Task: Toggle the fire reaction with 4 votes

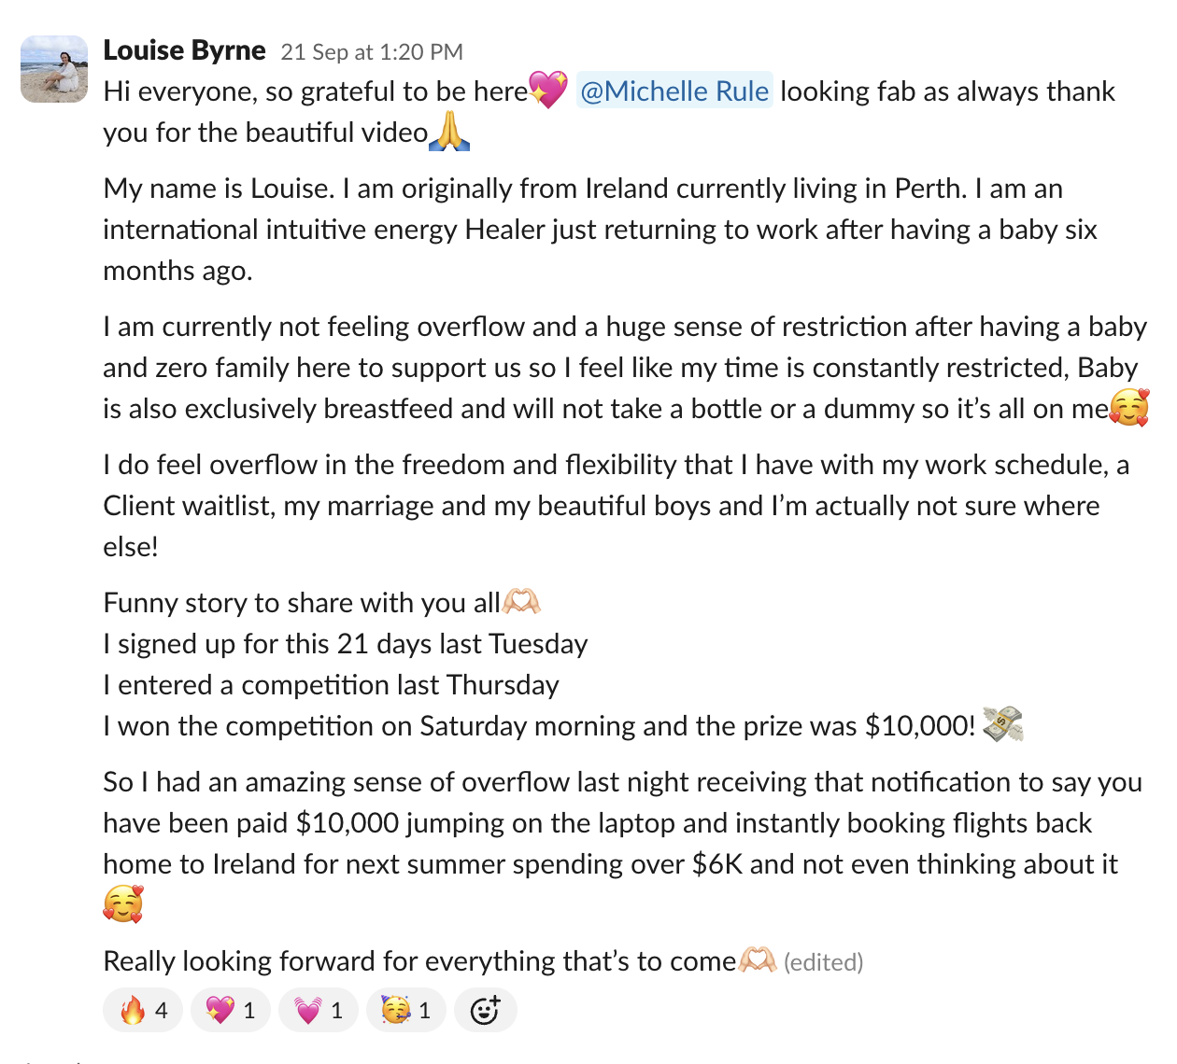Action: pyautogui.click(x=144, y=1010)
